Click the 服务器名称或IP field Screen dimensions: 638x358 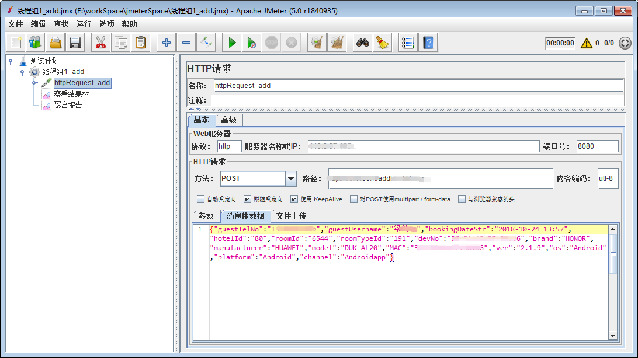(x=424, y=146)
